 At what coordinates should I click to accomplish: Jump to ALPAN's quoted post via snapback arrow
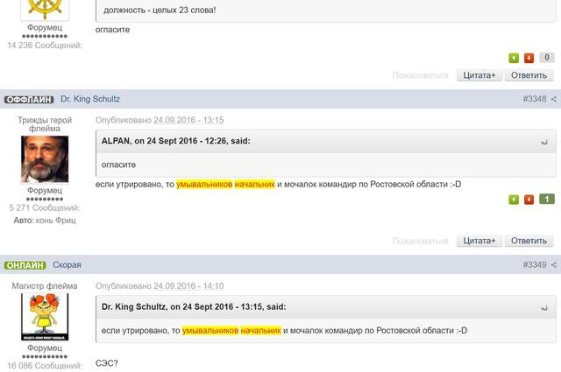pos(544,142)
